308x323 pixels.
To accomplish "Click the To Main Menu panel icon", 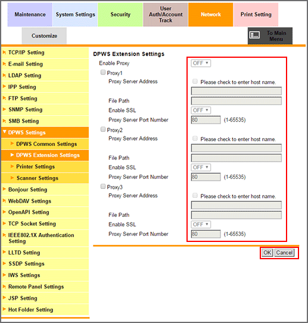I will tap(254, 35).
